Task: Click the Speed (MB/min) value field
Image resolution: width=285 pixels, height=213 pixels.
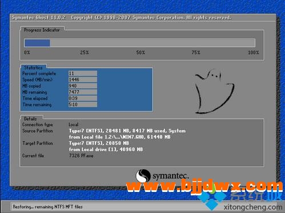Action: pos(83,80)
